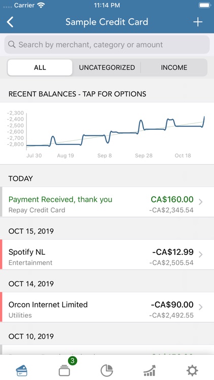Select the ALL filter segment
Screen dimensions: 214x380
(40, 67)
